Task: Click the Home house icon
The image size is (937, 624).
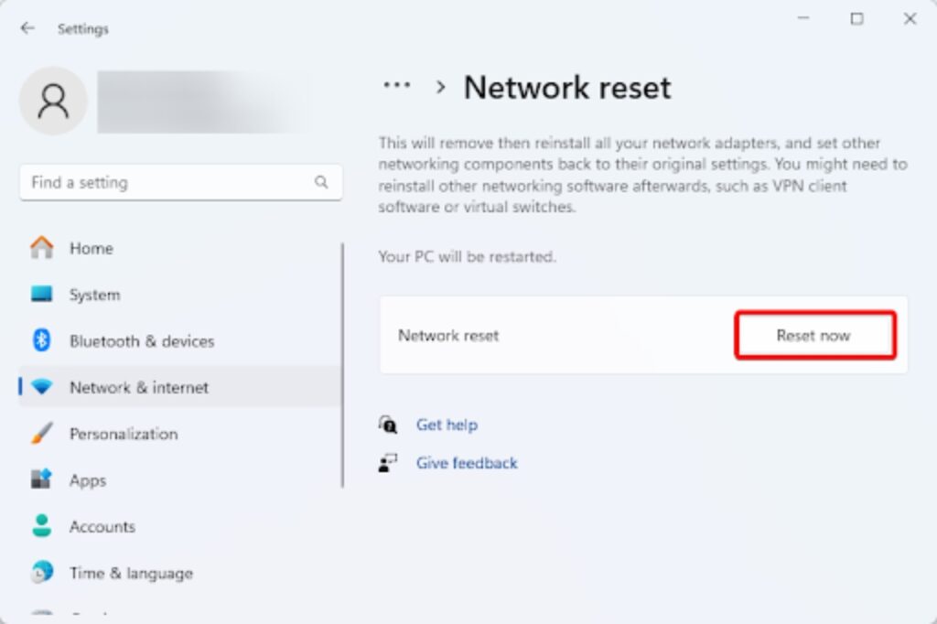Action: point(42,248)
